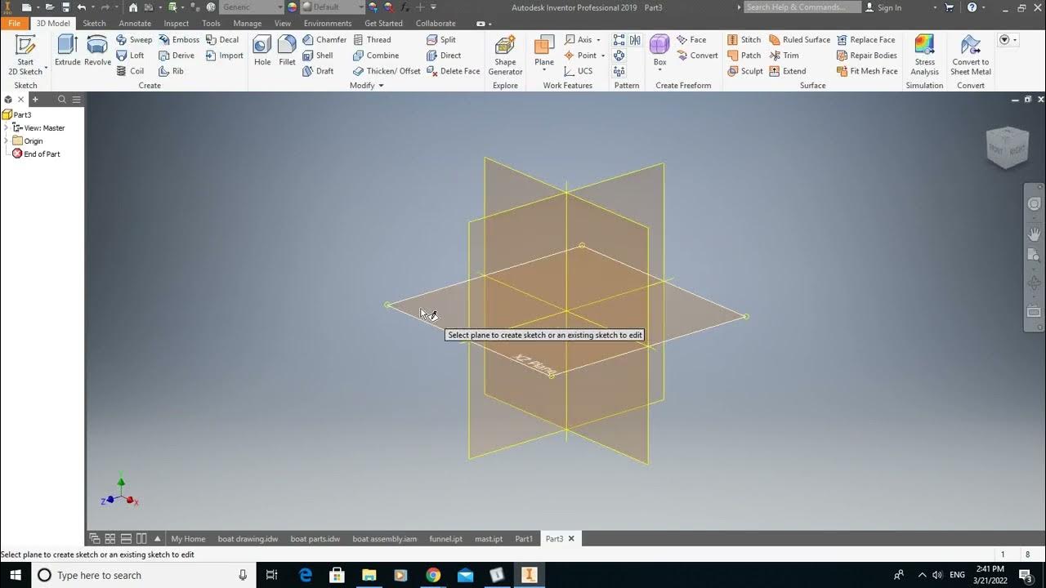The height and width of the screenshot is (588, 1046).
Task: Expand the View: Master node
Action: [x=7, y=128]
